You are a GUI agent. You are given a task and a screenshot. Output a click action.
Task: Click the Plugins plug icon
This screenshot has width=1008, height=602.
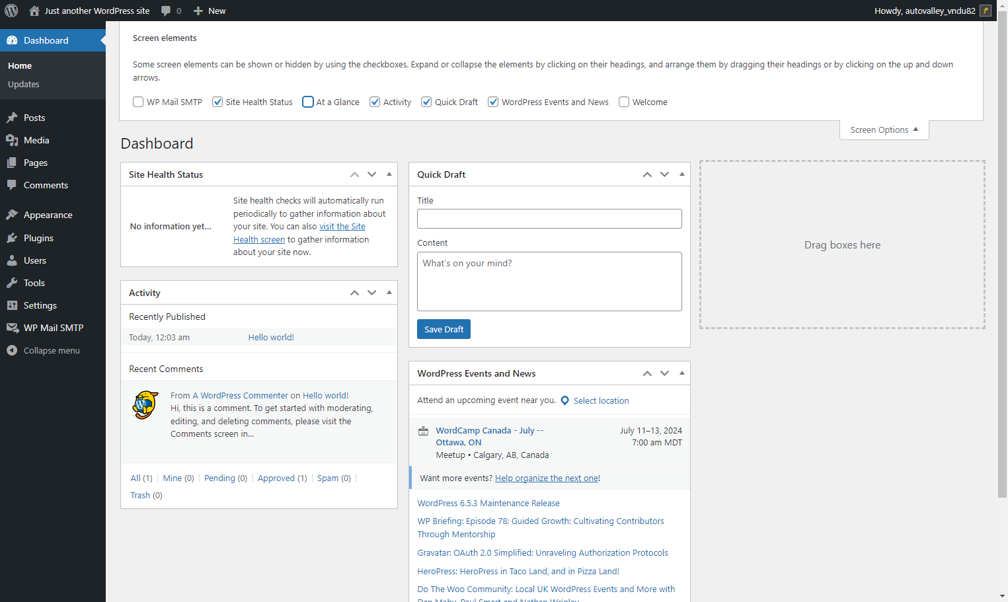12,238
